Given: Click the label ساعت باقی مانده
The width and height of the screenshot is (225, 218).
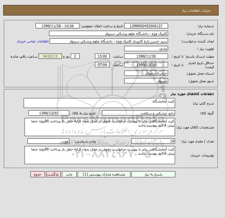Looking at the screenshot, I should pos(24,56).
